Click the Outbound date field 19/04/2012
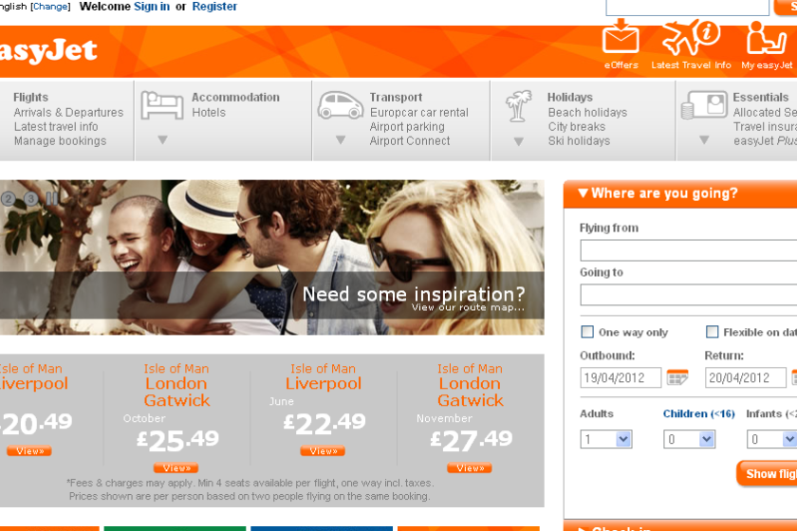Image resolution: width=797 pixels, height=531 pixels. click(621, 377)
